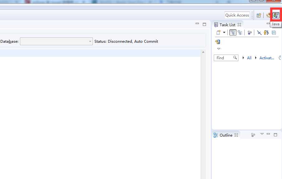Viewport: 282px width, 179px height.
Task: Open the Database combo box
Action: pyautogui.click(x=56, y=41)
